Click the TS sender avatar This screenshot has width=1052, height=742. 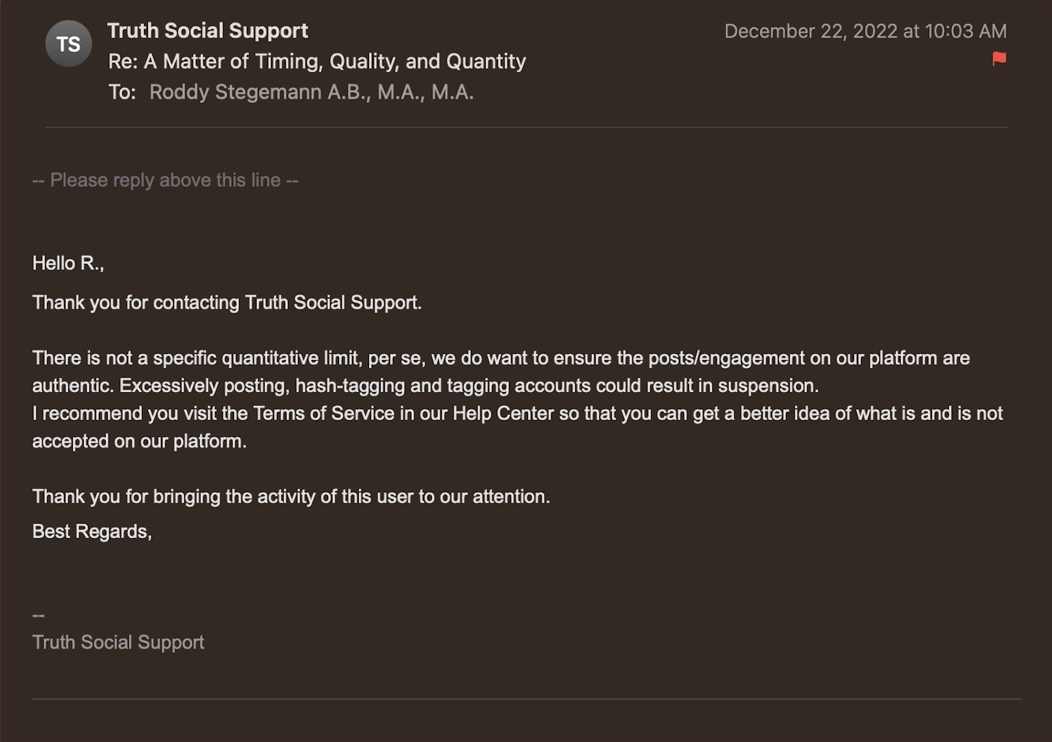point(68,44)
